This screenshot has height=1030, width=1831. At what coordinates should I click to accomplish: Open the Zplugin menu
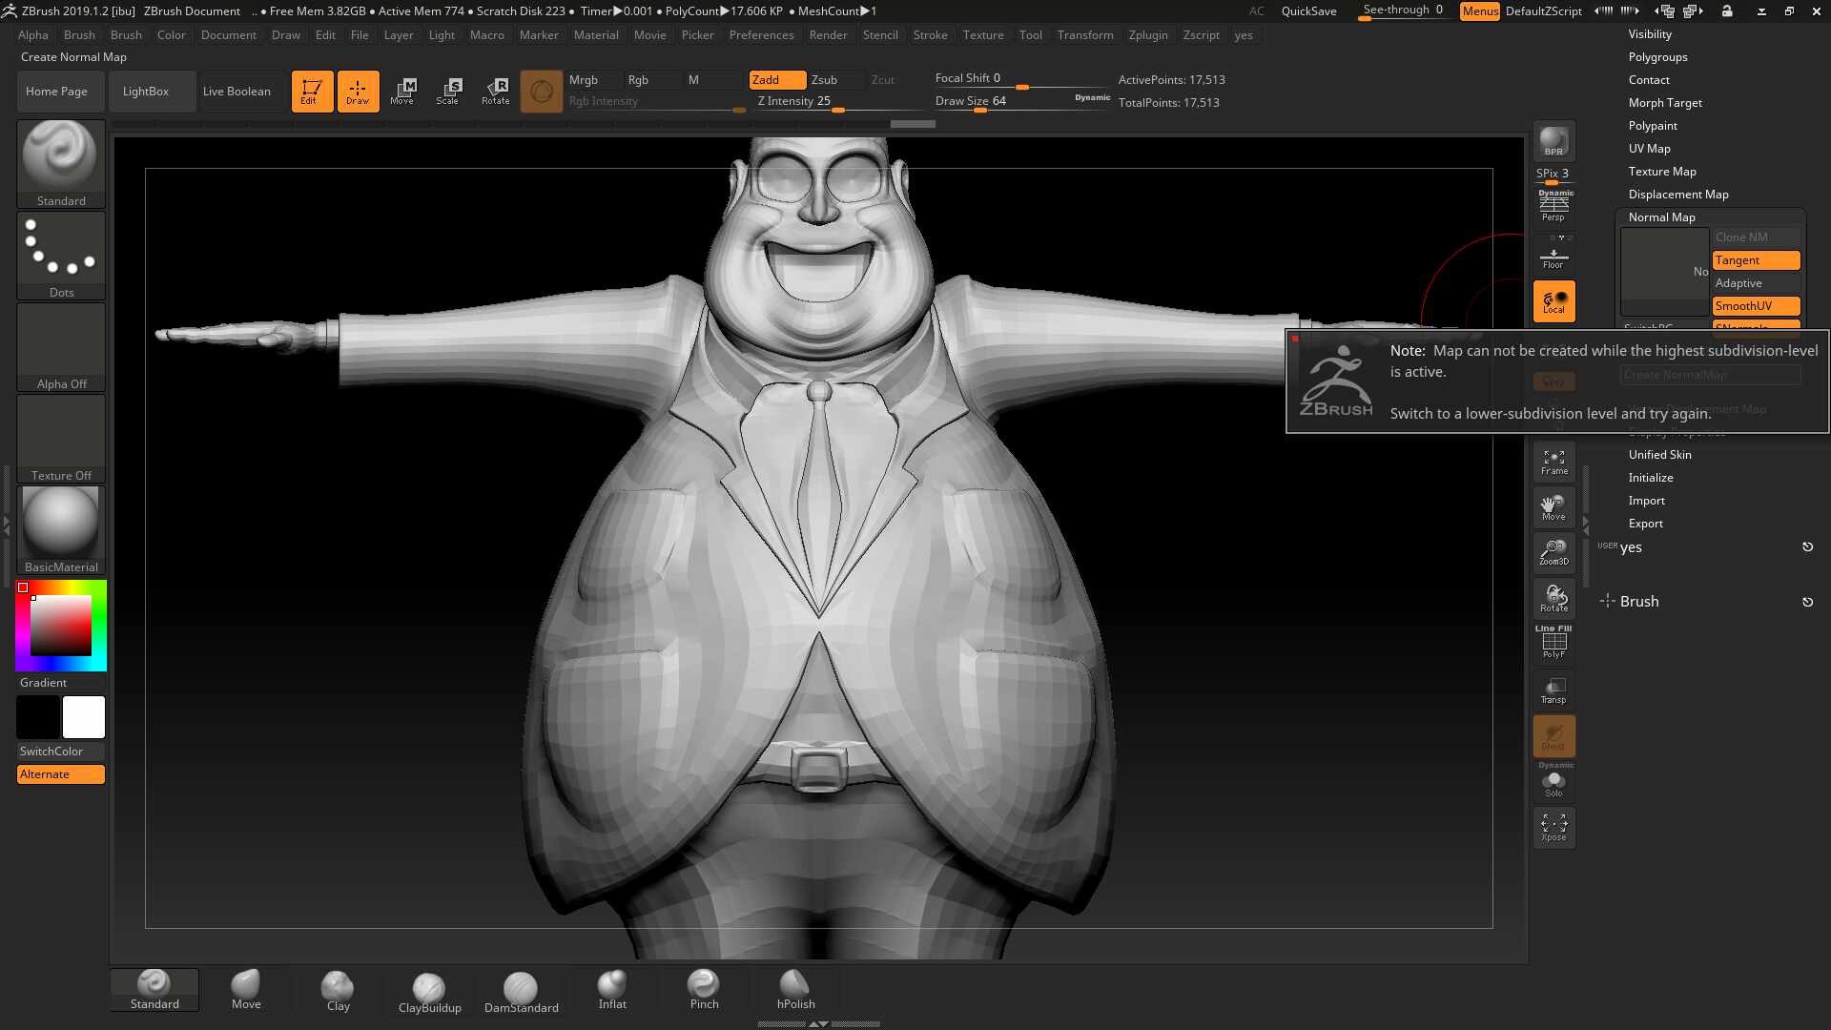1148,35
